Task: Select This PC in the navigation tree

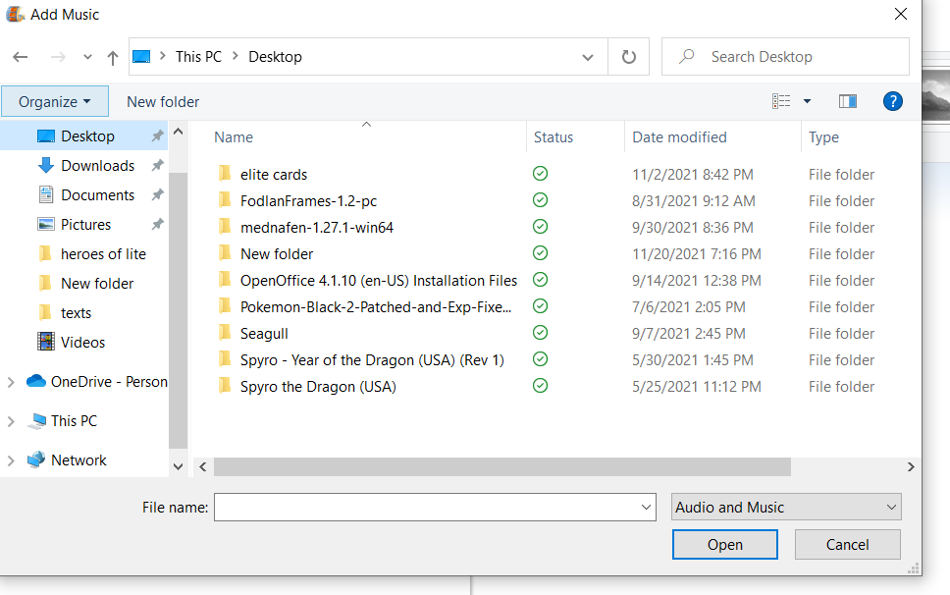Action: [63, 421]
